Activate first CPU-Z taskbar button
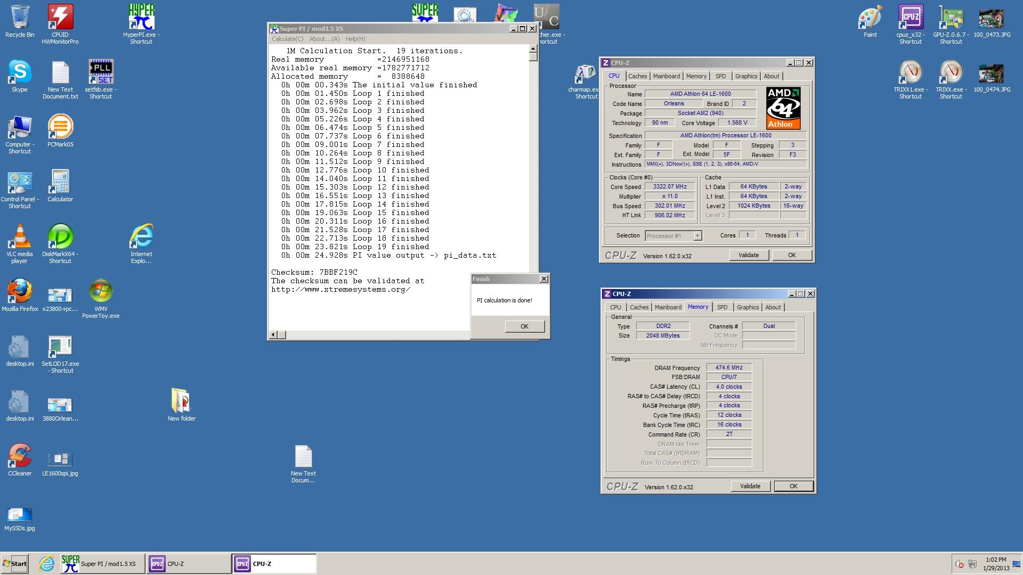Image resolution: width=1023 pixels, height=575 pixels. click(189, 564)
